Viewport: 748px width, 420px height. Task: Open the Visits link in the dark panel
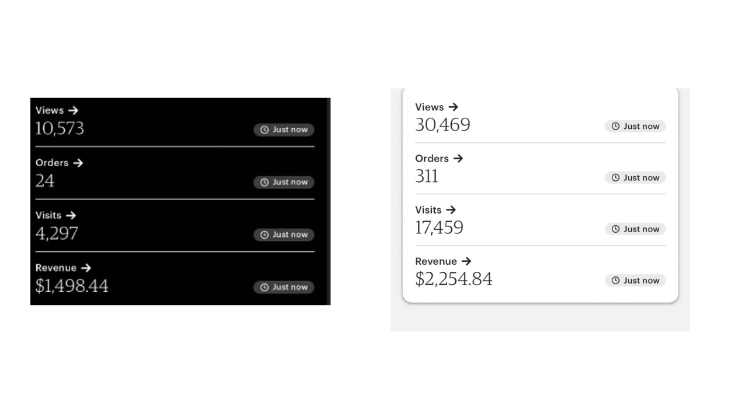pos(49,215)
